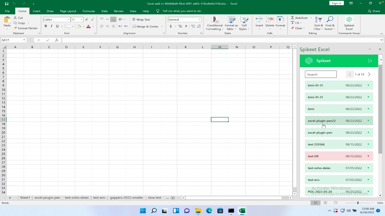Image resolution: width=385 pixels, height=216 pixels.
Task: Decrease decimal places
Action: (x=200, y=26)
